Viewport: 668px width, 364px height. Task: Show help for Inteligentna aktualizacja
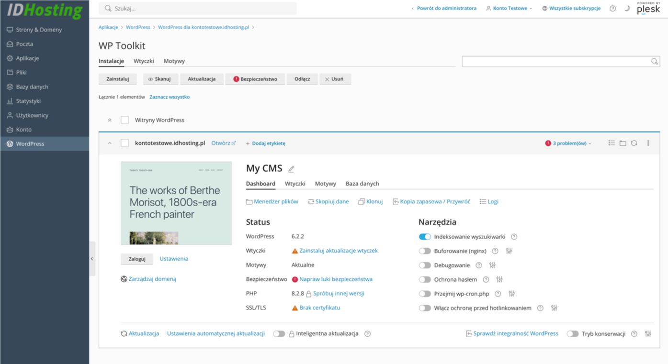pos(367,334)
